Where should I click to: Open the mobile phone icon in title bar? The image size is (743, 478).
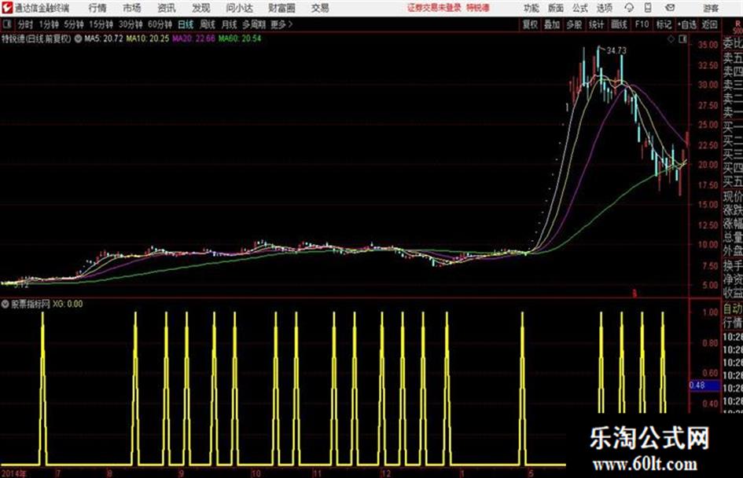tap(648, 8)
